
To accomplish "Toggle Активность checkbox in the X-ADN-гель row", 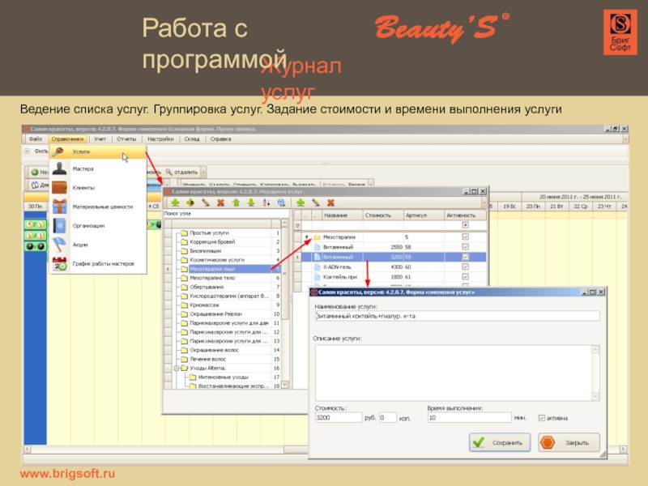I will tap(465, 267).
